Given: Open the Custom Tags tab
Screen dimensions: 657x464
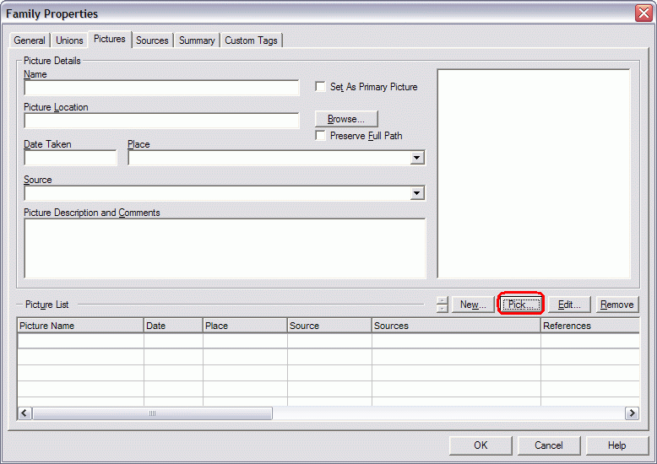Looking at the screenshot, I should [252, 40].
